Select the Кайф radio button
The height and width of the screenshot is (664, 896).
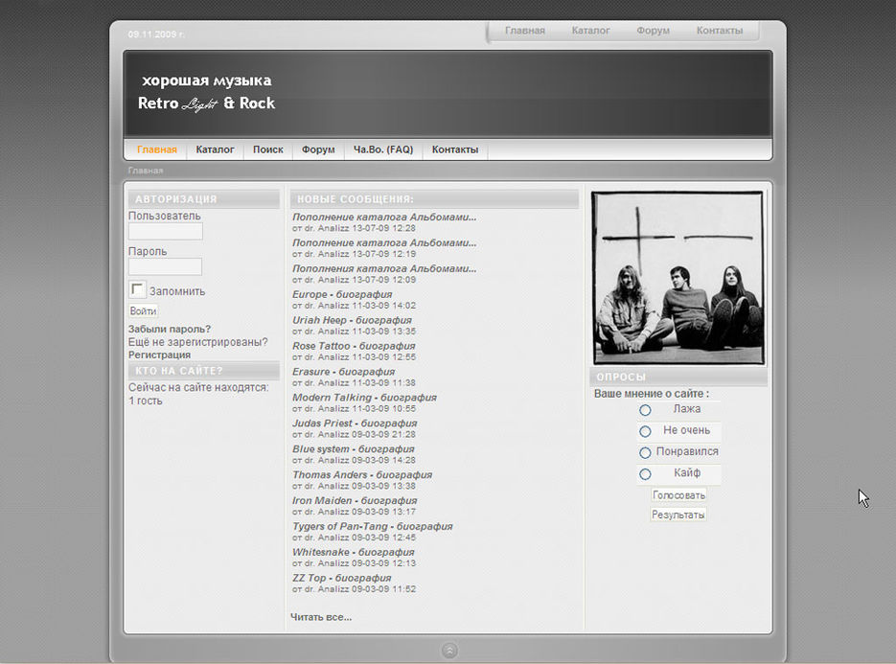click(x=645, y=473)
